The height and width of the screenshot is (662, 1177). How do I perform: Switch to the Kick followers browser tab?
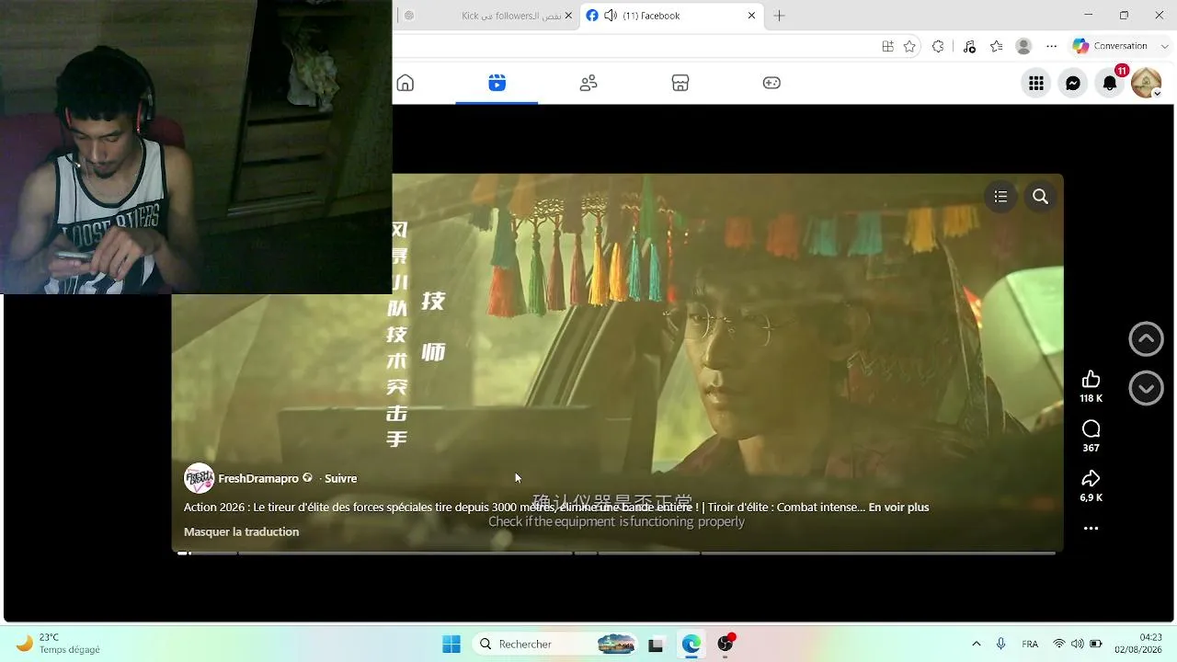(487, 16)
